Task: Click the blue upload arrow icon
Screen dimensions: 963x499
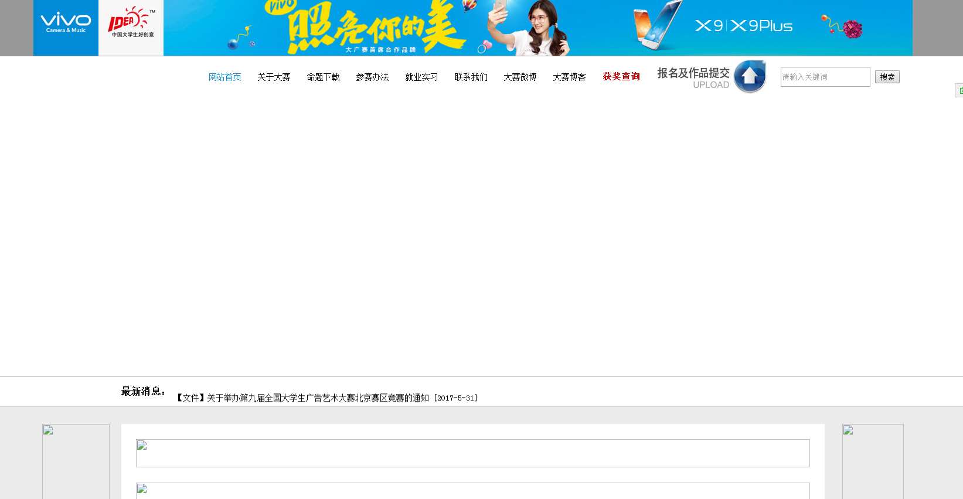Action: pos(750,76)
